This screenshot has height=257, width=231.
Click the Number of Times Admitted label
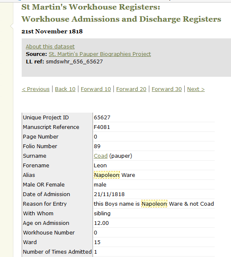57,252
